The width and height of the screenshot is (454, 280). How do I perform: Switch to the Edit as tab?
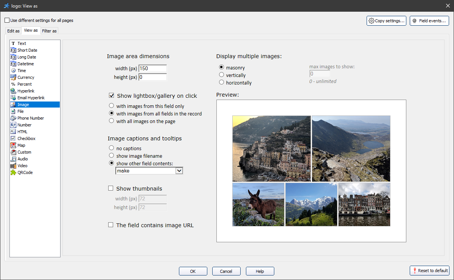13,31
